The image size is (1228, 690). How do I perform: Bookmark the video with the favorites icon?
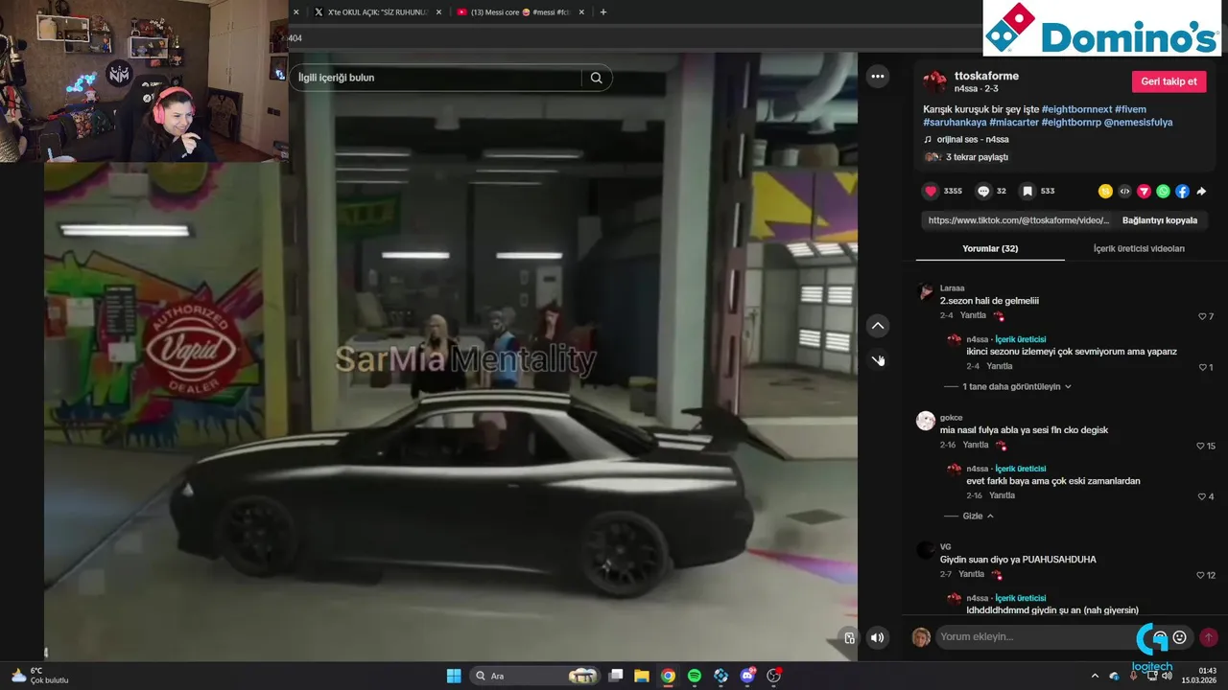pyautogui.click(x=1027, y=192)
